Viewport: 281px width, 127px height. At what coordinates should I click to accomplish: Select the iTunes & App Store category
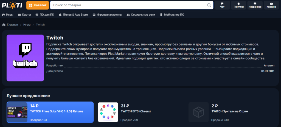coord(73,15)
